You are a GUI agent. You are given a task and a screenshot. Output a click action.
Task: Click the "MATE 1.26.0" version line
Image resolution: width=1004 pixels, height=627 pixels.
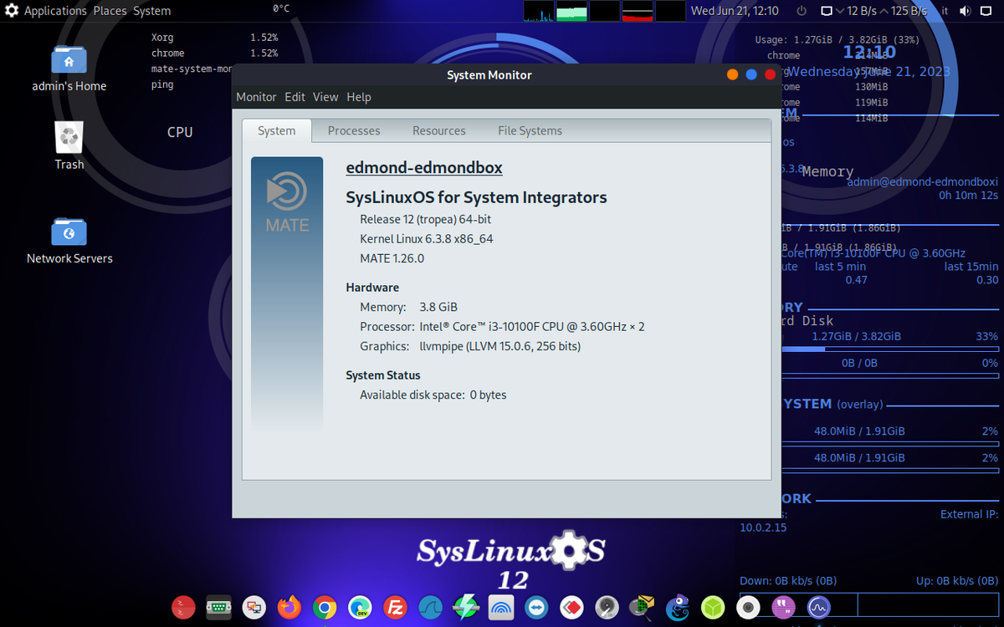392,258
